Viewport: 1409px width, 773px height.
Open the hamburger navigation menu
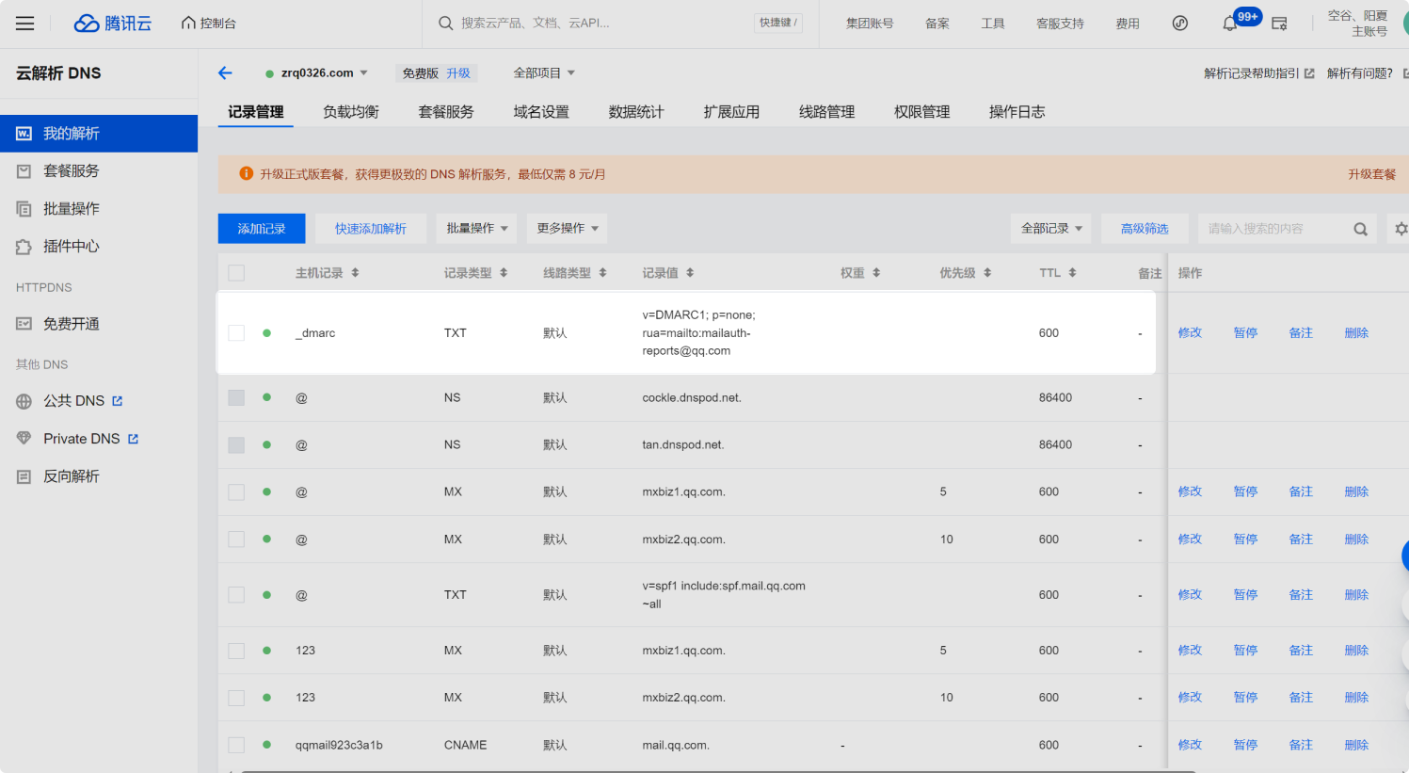click(x=25, y=24)
